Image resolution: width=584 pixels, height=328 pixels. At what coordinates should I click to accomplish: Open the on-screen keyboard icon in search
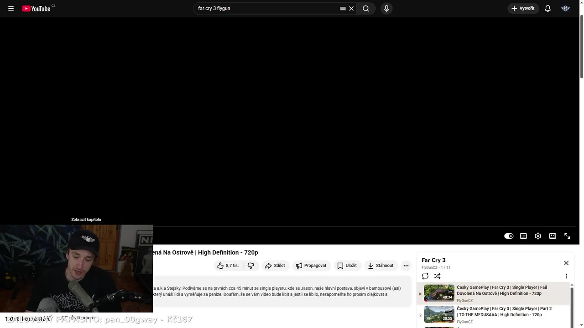point(343,9)
